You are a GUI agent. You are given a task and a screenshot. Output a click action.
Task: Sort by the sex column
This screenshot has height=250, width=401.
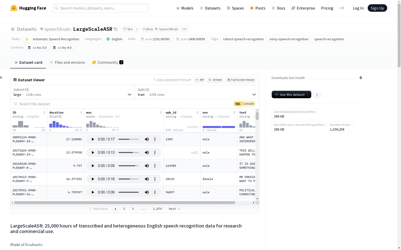pos(234,112)
